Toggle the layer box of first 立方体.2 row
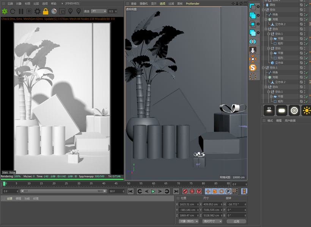311x227 pixels. coord(301,24)
